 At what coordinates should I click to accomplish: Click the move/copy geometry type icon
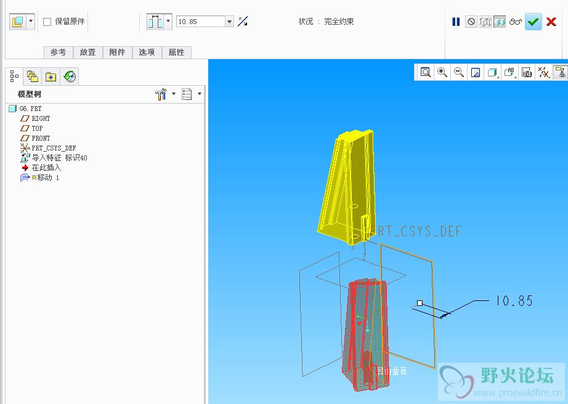pyautogui.click(x=18, y=22)
